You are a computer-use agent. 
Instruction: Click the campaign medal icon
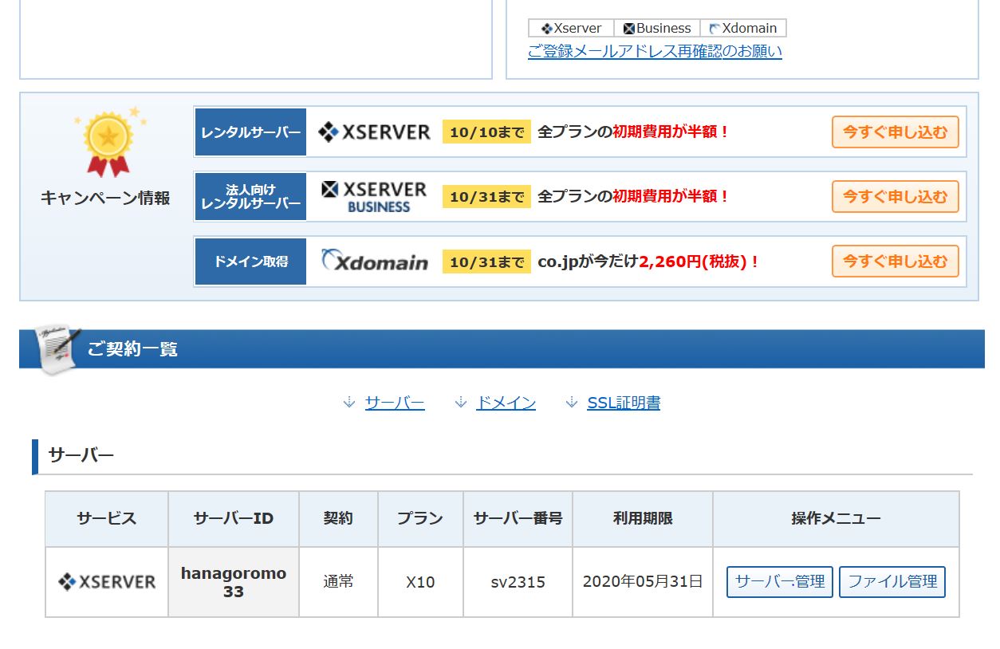click(108, 142)
